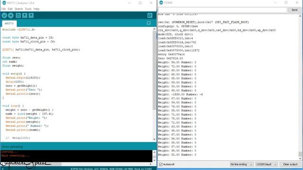Click the 'void setup()' line
This screenshot has width=303, height=170.
[14, 74]
